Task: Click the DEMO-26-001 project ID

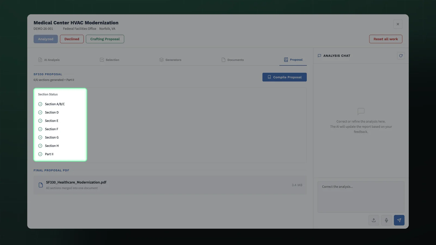Action: click(43, 29)
